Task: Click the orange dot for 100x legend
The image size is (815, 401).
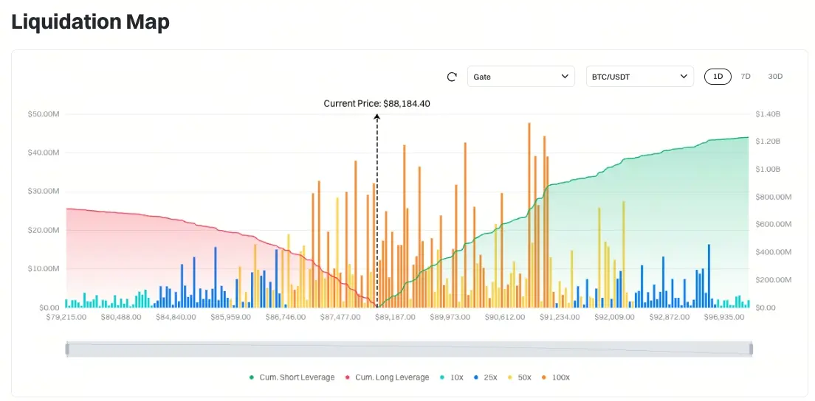Action: click(544, 377)
